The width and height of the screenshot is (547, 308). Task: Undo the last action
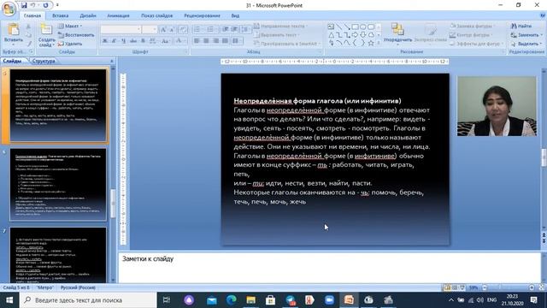[33, 5]
